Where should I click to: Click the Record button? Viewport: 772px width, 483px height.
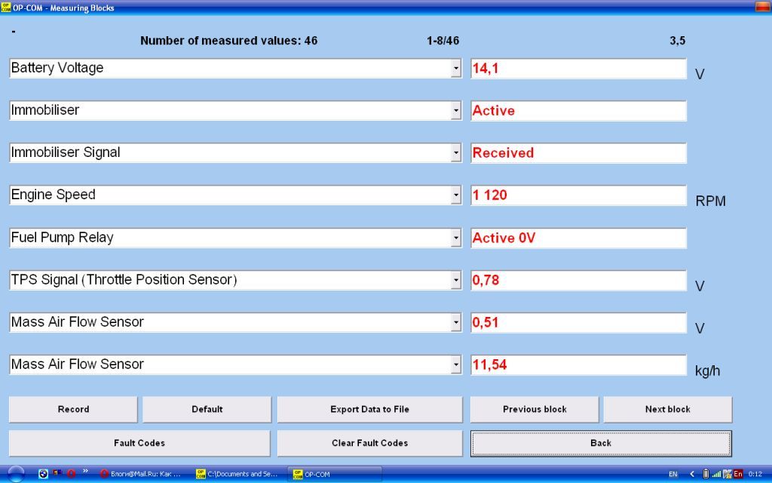click(x=73, y=410)
